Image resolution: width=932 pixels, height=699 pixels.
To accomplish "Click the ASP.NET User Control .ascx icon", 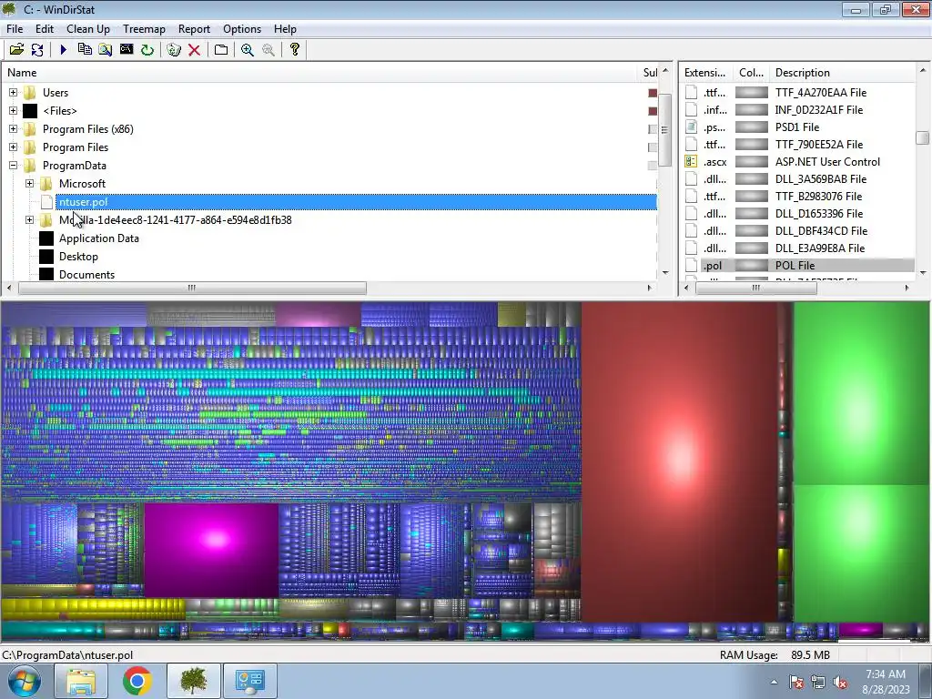I will 691,162.
